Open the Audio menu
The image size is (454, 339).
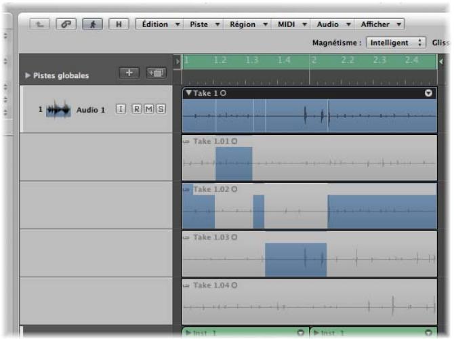coord(332,24)
